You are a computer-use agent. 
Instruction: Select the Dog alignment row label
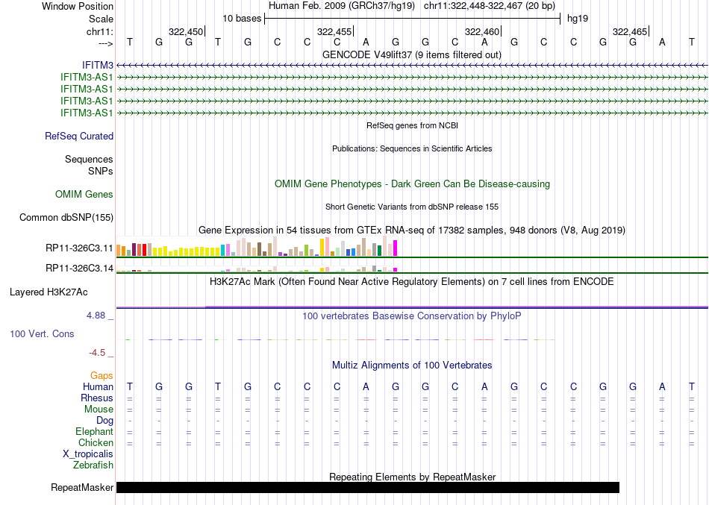coord(104,421)
